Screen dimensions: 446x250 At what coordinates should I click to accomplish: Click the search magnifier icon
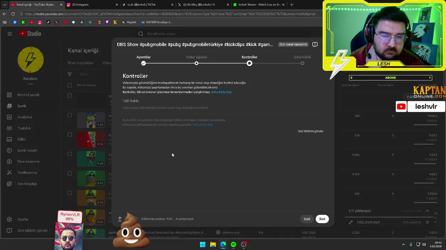point(141,34)
